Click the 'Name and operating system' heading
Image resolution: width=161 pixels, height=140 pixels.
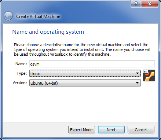click(x=48, y=32)
